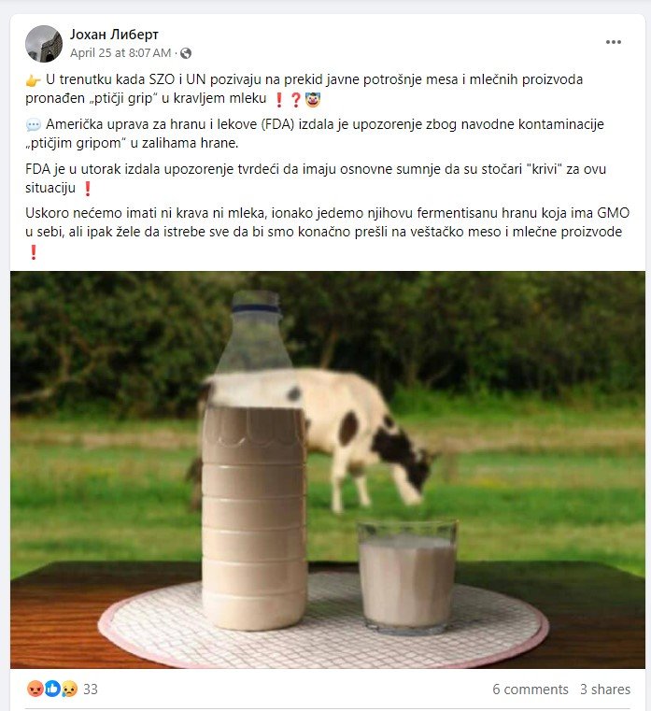651x711 pixels.
Task: Click the glass of milk in the photo
Action: coord(406,576)
